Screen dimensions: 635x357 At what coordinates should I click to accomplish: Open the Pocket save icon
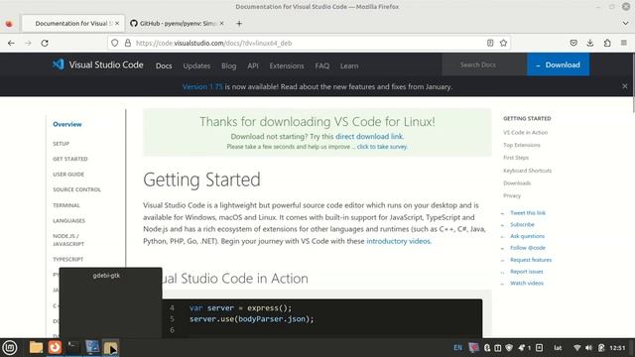click(573, 43)
